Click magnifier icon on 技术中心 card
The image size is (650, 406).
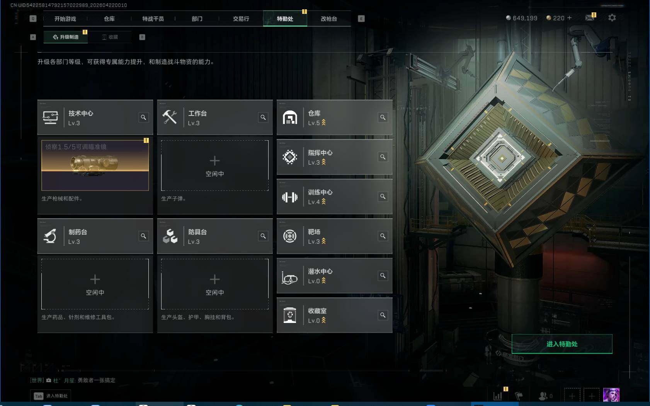143,117
